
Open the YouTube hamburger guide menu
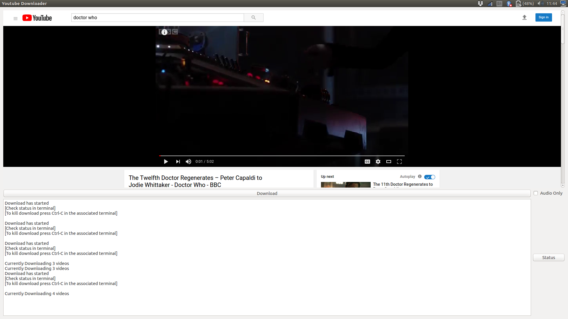tap(15, 18)
